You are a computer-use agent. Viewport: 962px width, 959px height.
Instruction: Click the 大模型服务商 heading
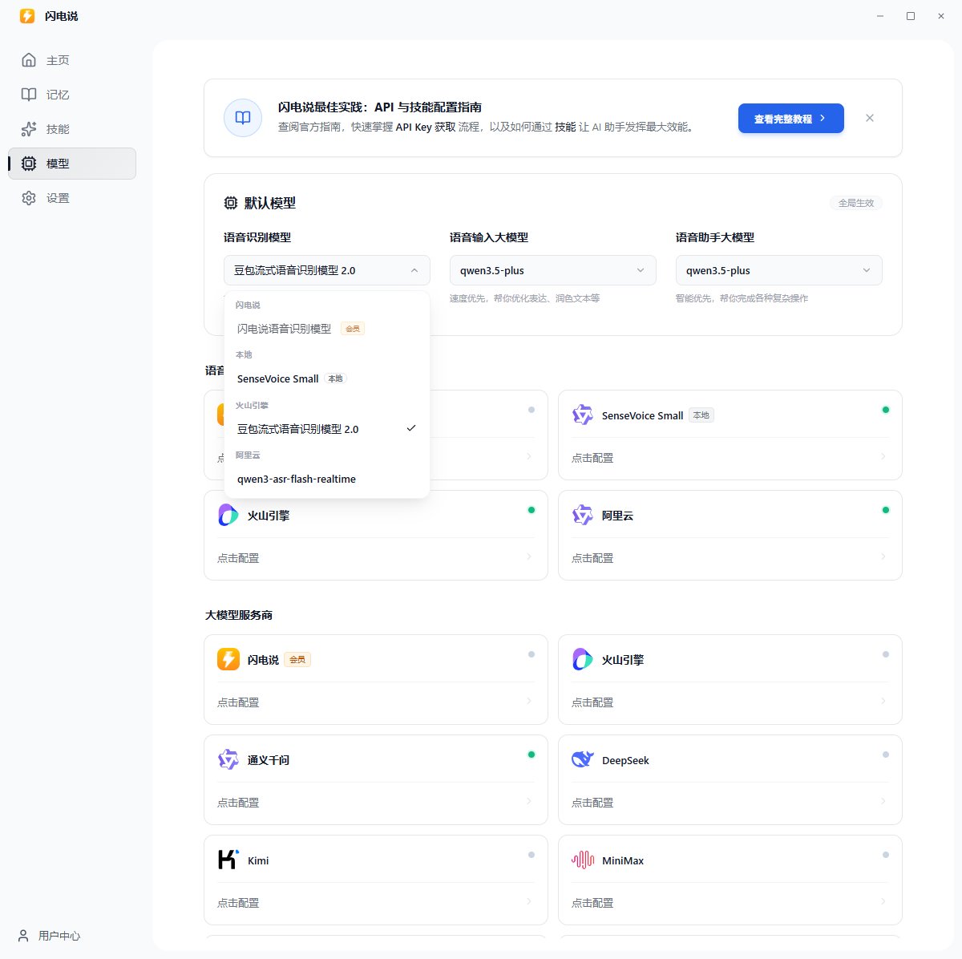pyautogui.click(x=239, y=615)
